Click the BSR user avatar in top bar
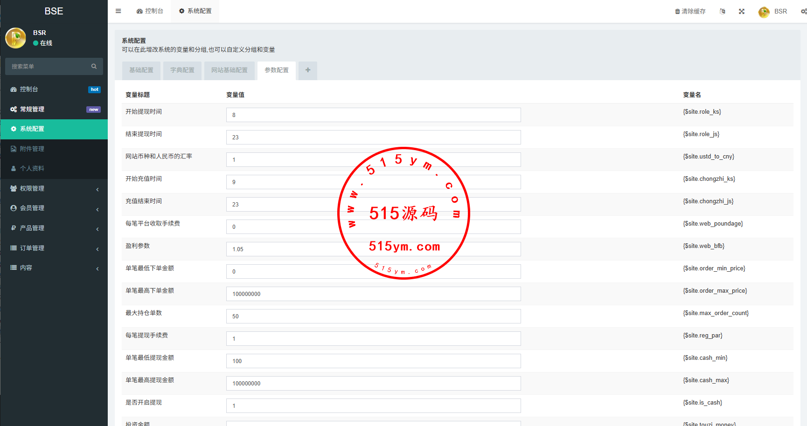This screenshot has width=807, height=426. point(764,12)
